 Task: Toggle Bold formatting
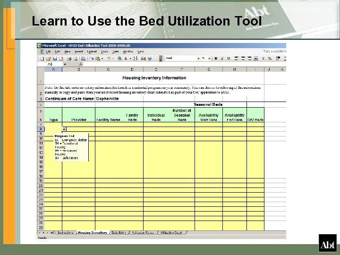pyautogui.click(x=216, y=59)
